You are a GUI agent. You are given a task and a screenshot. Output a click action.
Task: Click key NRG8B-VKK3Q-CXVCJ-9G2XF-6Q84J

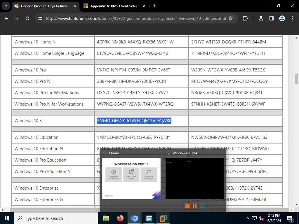(x=227, y=93)
